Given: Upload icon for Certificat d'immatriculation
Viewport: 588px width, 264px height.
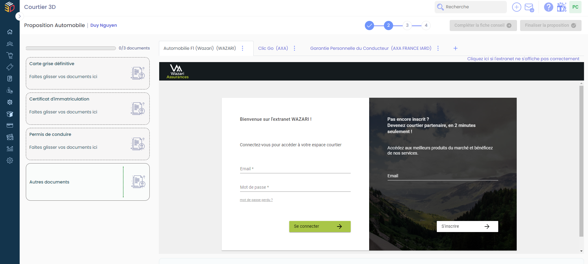Looking at the screenshot, I should (138, 108).
